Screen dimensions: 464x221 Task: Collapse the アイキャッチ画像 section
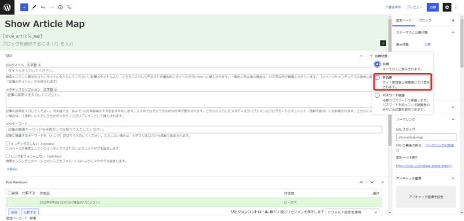tap(453, 178)
